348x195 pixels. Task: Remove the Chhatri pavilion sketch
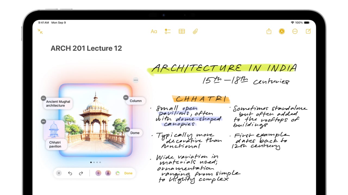click(43, 122)
